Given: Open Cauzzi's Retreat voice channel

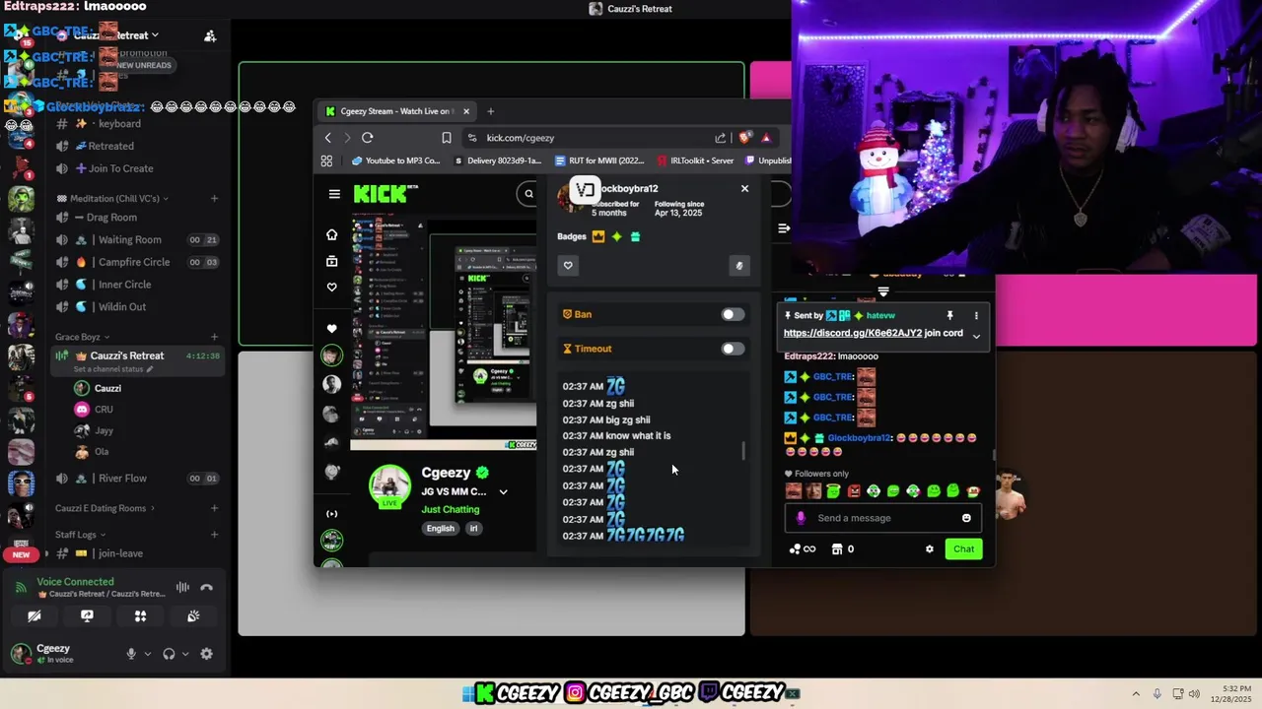Looking at the screenshot, I should pyautogui.click(x=138, y=356).
